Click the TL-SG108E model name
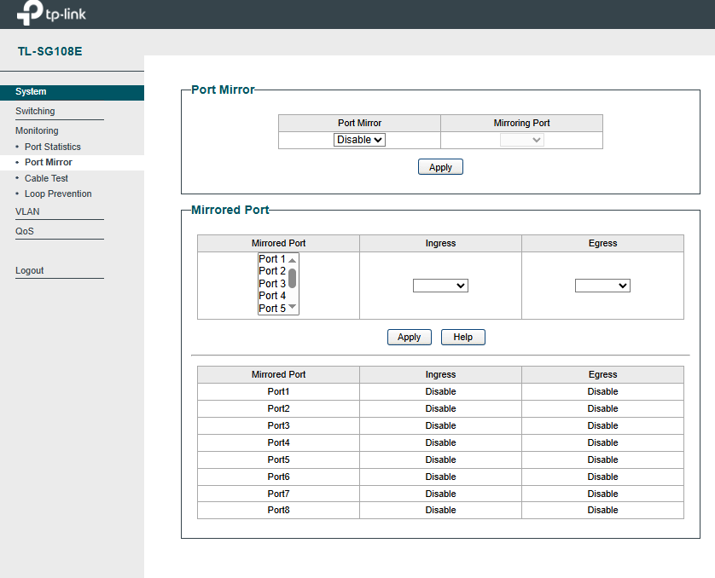The width and height of the screenshot is (715, 578). [50, 51]
